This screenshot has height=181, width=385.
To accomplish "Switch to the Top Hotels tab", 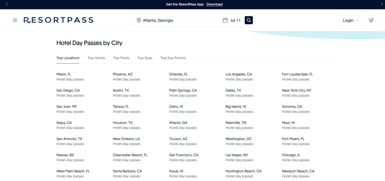I will point(96,58).
